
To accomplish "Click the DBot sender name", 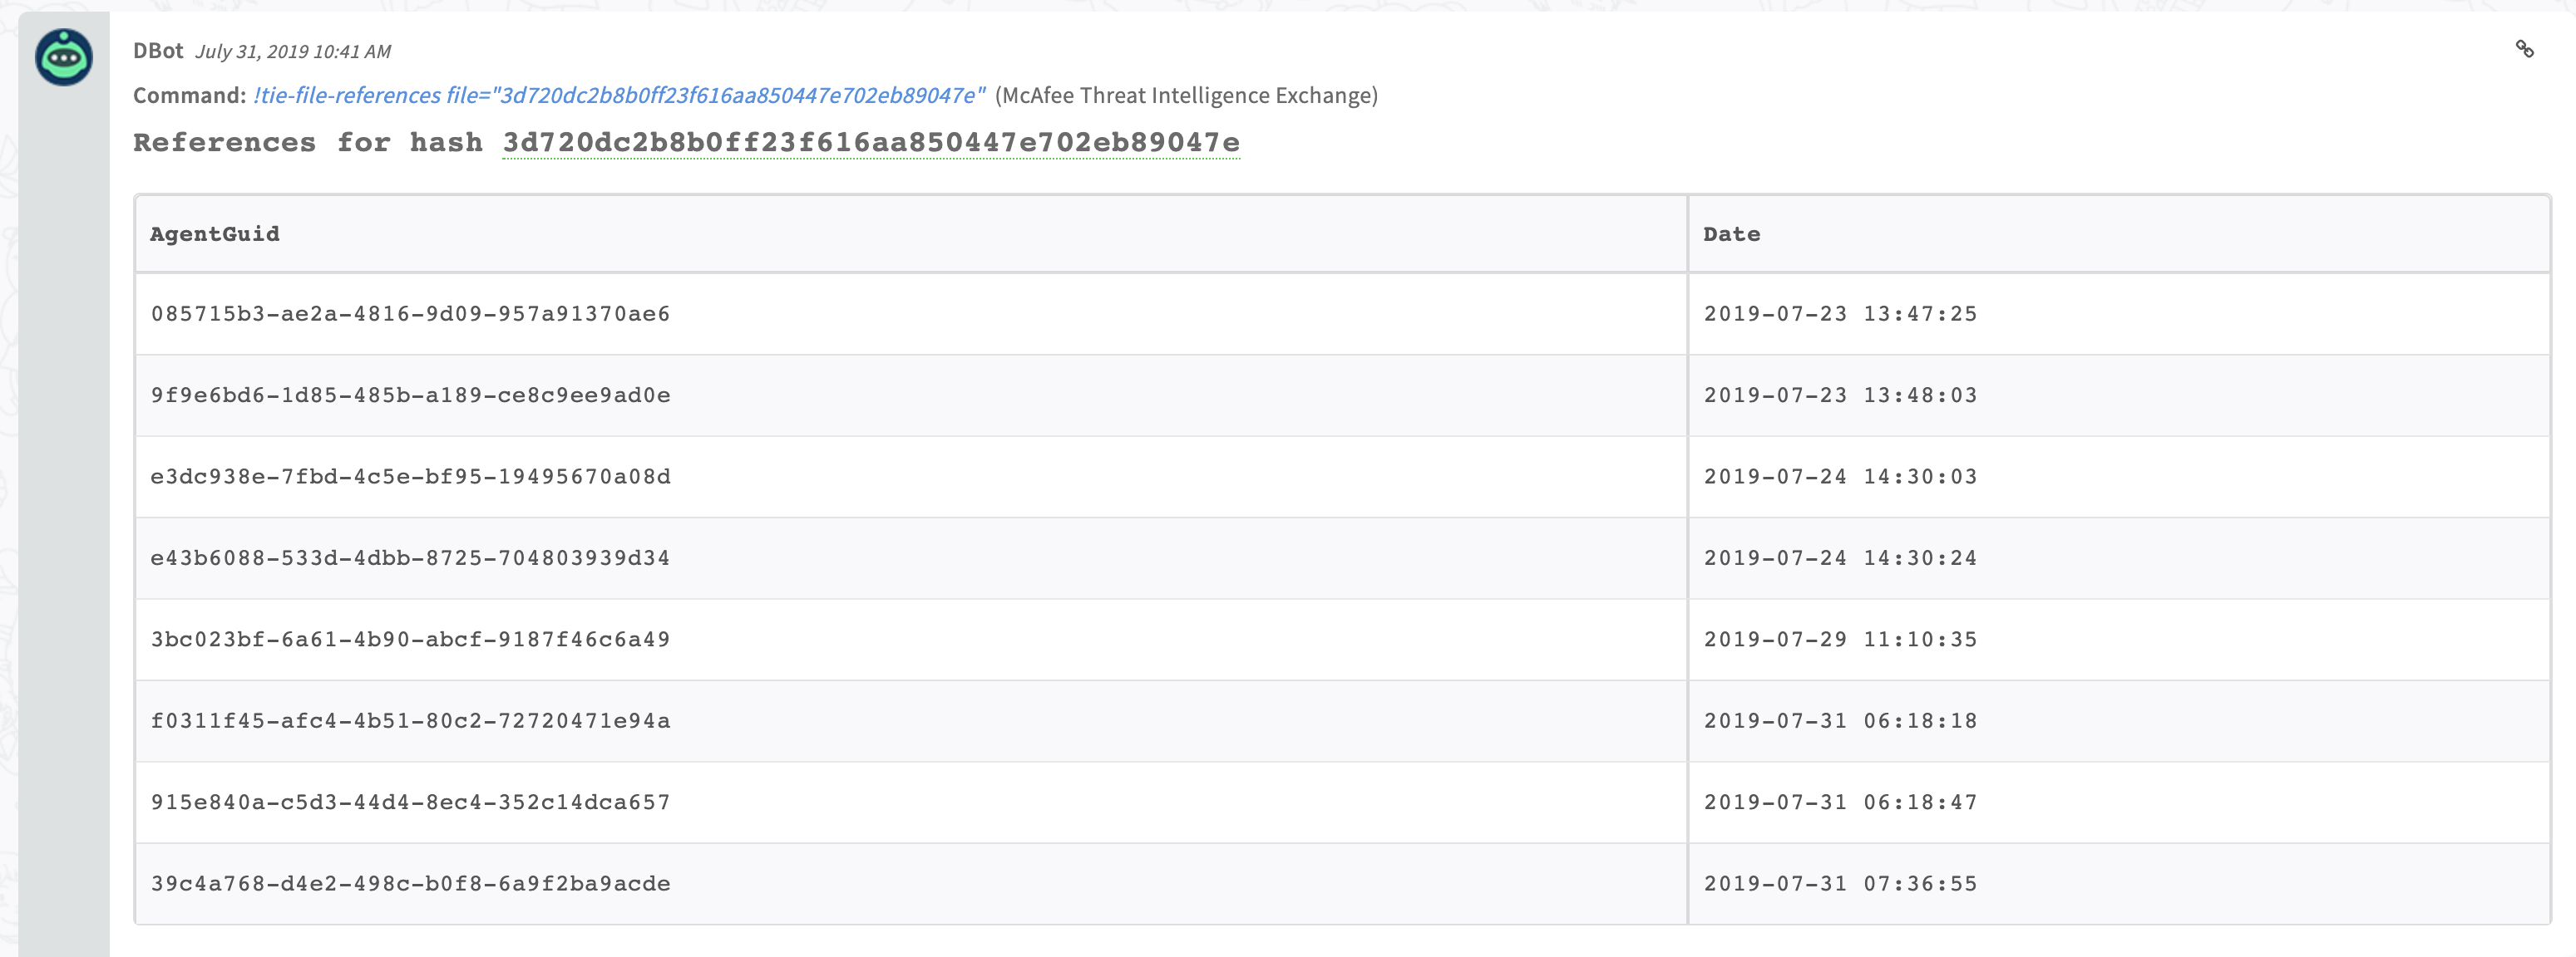I will (158, 51).
